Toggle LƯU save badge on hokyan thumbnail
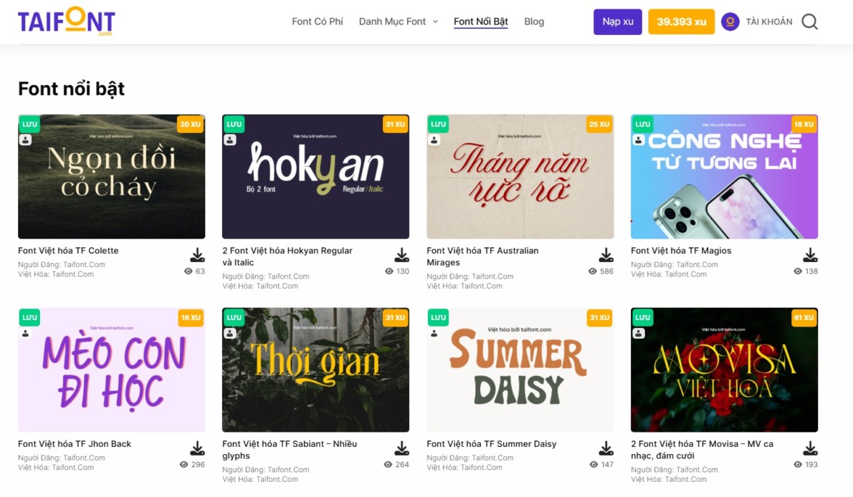 (x=234, y=125)
